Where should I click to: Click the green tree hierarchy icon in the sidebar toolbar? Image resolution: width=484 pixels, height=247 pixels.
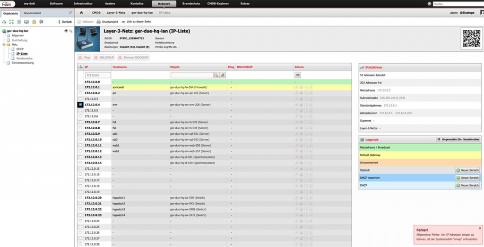coord(4,22)
